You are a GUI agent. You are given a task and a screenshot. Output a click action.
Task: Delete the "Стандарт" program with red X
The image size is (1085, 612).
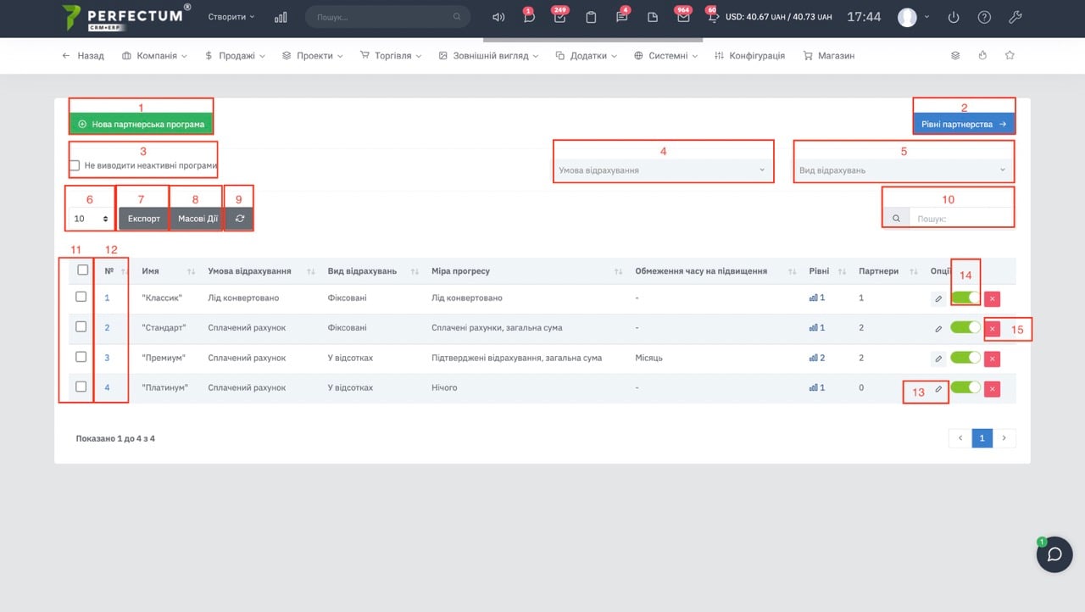coord(993,328)
